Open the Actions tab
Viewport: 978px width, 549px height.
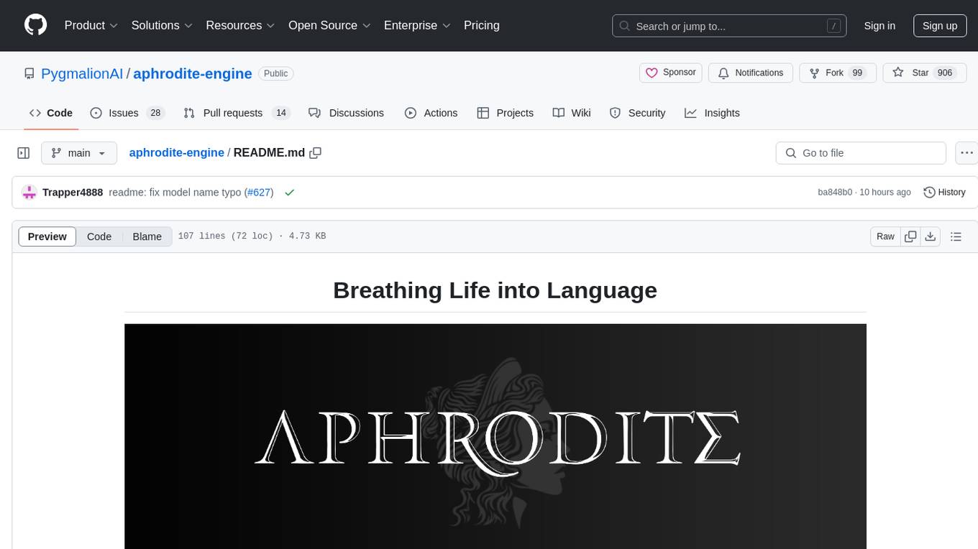click(x=431, y=113)
